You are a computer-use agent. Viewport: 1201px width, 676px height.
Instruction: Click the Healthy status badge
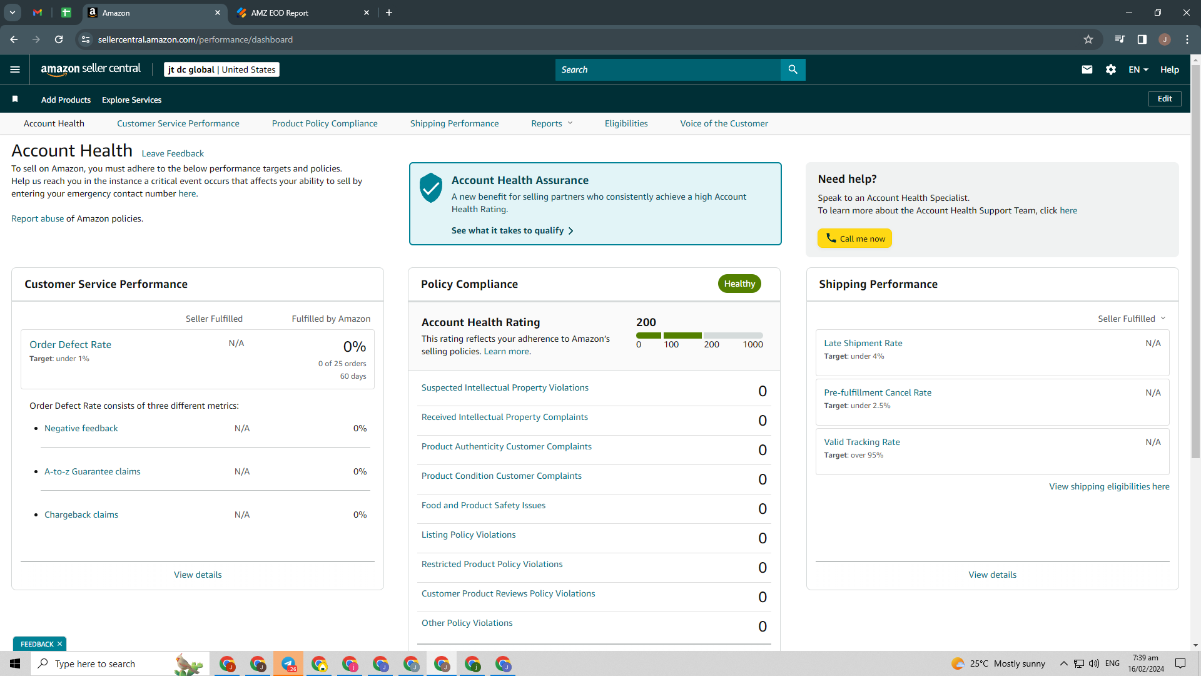739,284
